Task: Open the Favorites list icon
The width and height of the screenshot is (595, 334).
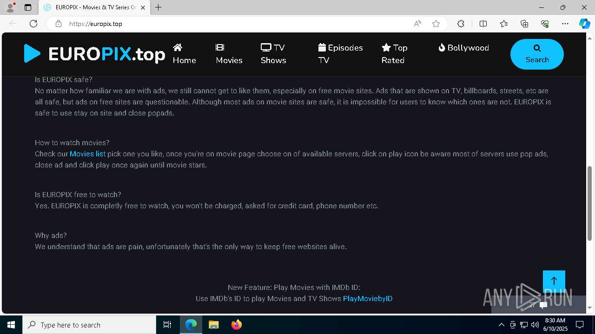Action: pyautogui.click(x=504, y=24)
